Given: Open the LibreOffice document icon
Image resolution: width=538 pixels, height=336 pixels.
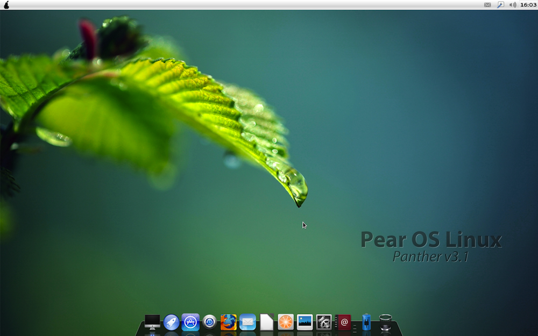Looking at the screenshot, I should pos(266,323).
